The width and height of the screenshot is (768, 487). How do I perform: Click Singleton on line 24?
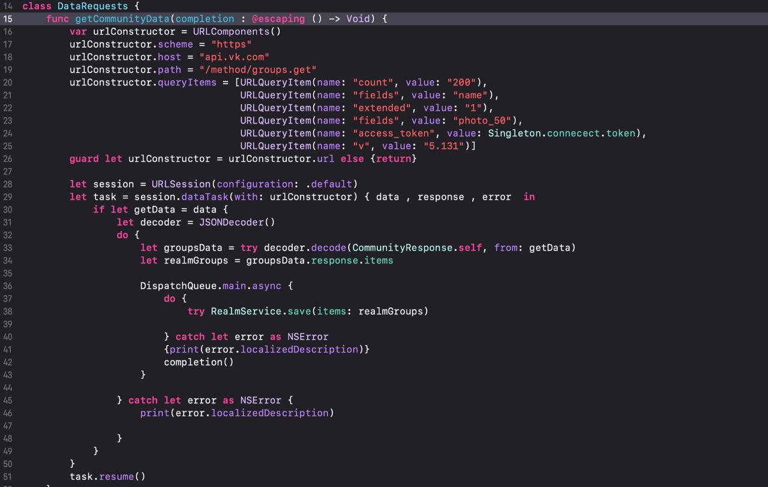click(514, 133)
